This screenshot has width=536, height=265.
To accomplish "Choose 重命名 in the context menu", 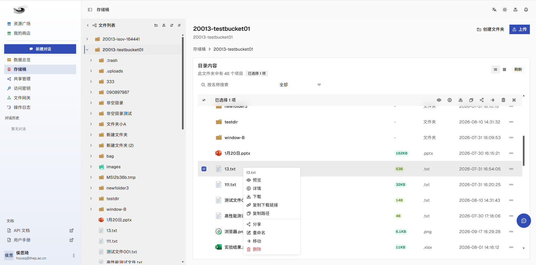I will pyautogui.click(x=271, y=233).
